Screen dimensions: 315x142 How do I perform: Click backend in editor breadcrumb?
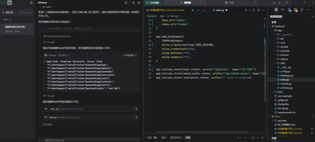click(151, 16)
